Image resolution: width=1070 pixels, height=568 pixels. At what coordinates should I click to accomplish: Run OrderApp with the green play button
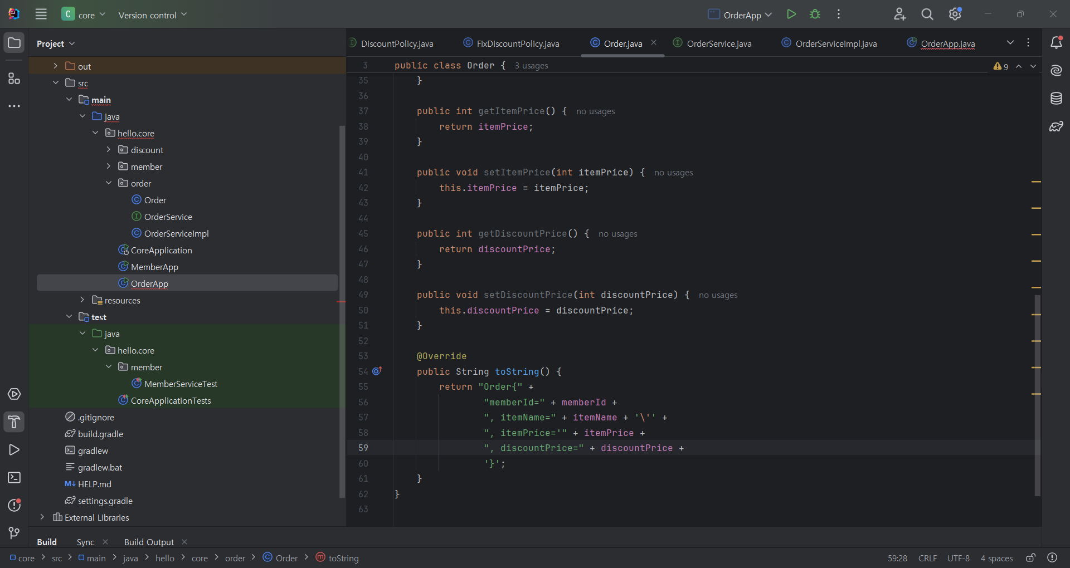pos(791,14)
